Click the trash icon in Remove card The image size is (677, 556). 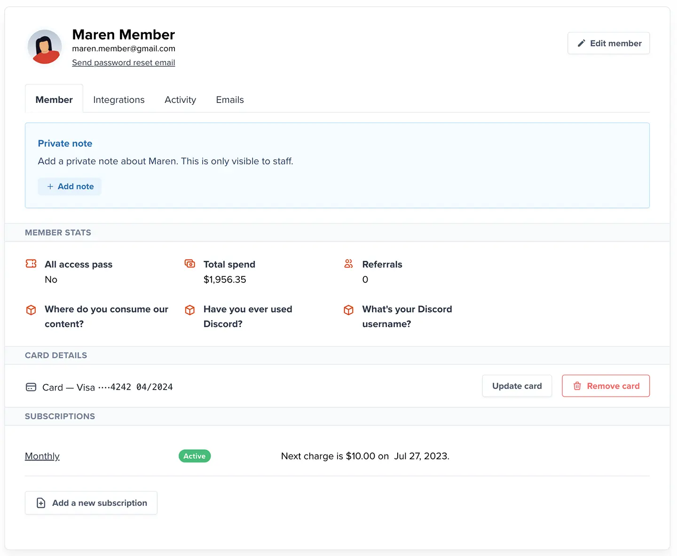(x=577, y=386)
